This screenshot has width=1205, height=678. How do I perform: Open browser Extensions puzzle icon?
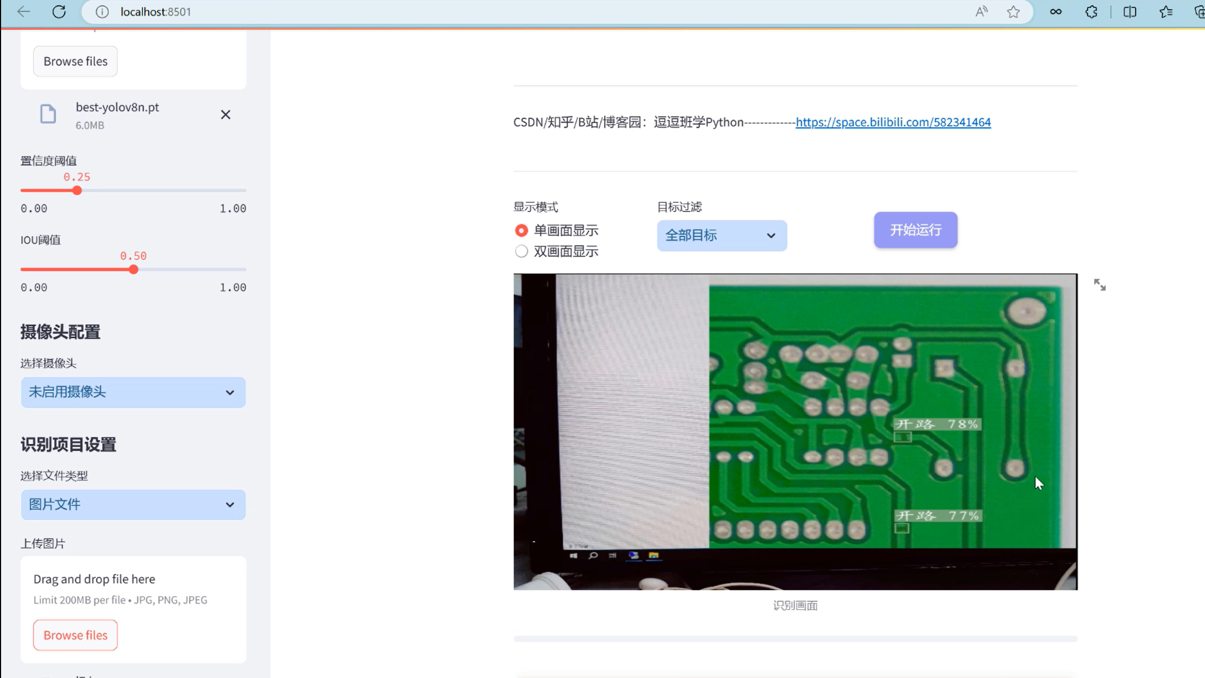(1091, 12)
